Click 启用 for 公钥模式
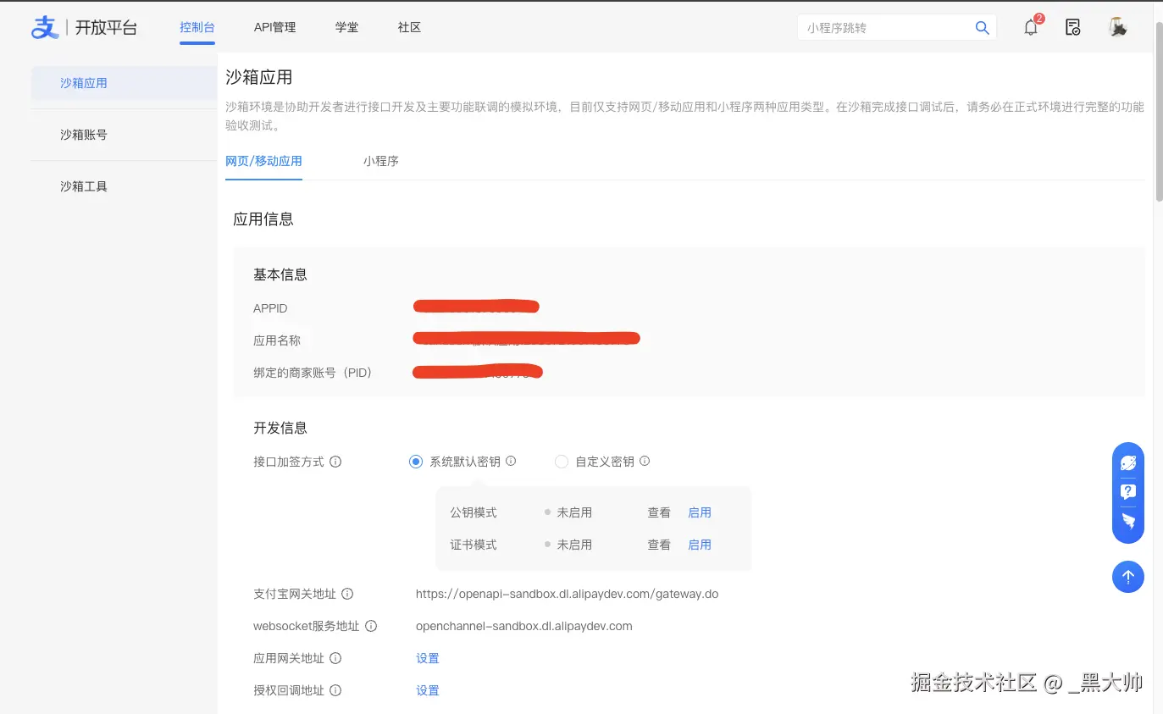 pyautogui.click(x=700, y=512)
